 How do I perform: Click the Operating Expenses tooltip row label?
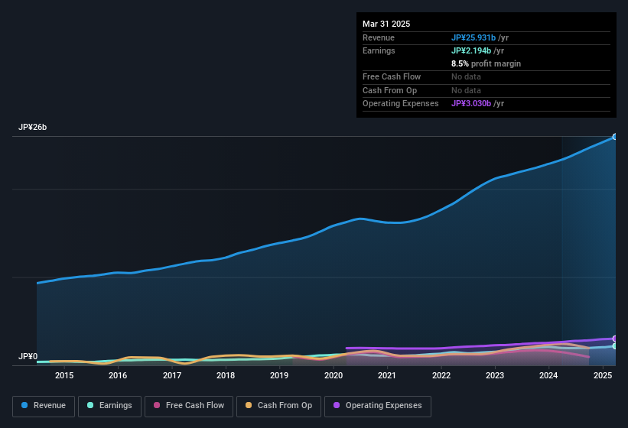coord(401,104)
